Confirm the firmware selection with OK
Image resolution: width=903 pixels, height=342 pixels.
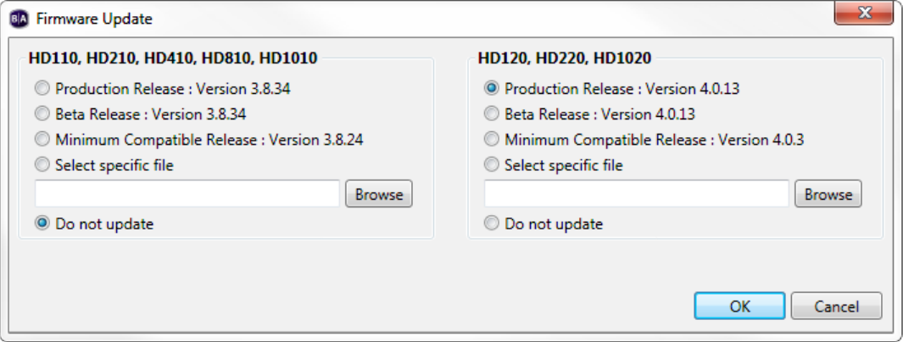tap(739, 306)
